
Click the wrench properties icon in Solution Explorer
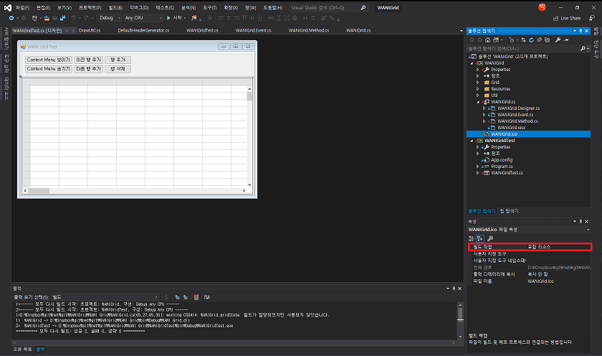click(558, 40)
